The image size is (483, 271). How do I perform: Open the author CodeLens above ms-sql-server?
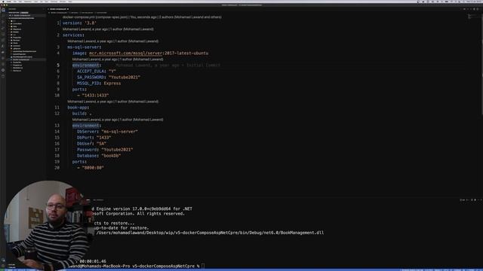point(112,41)
